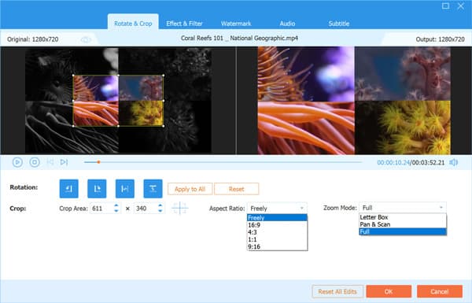Stop the video playback
This screenshot has height=303, width=472.
pyautogui.click(x=35, y=162)
